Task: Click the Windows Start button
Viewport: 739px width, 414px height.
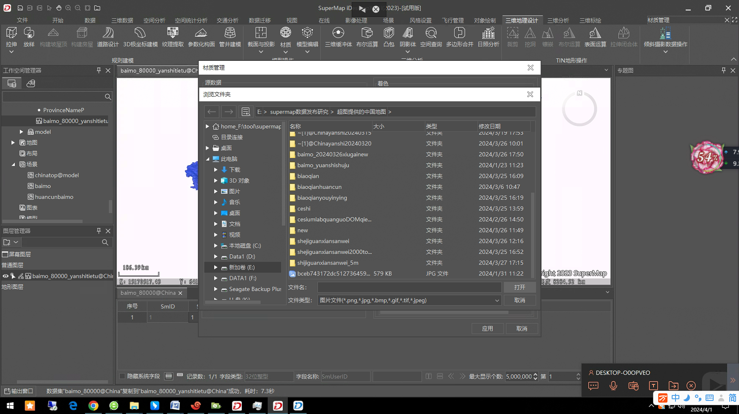Action: click(x=10, y=406)
